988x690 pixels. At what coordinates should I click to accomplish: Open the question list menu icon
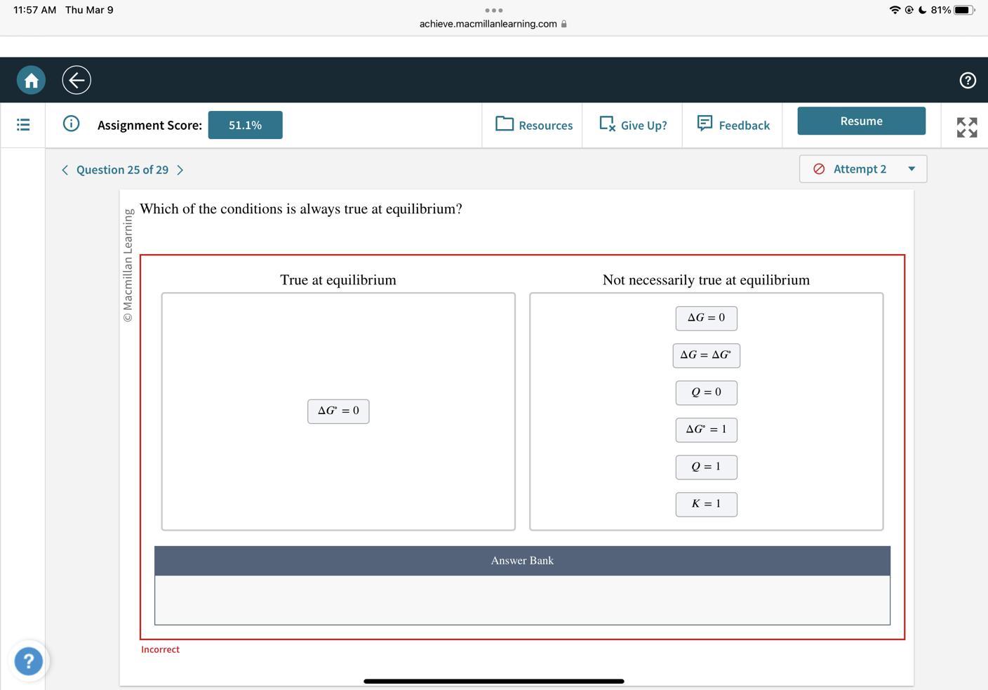(x=23, y=125)
